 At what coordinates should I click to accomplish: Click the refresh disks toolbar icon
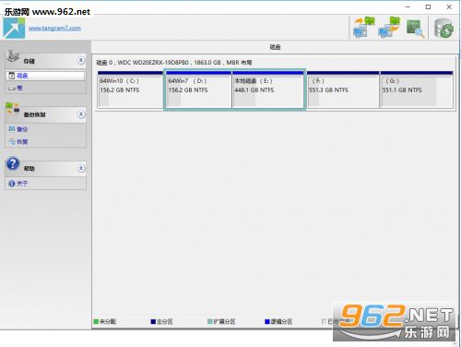click(x=443, y=29)
